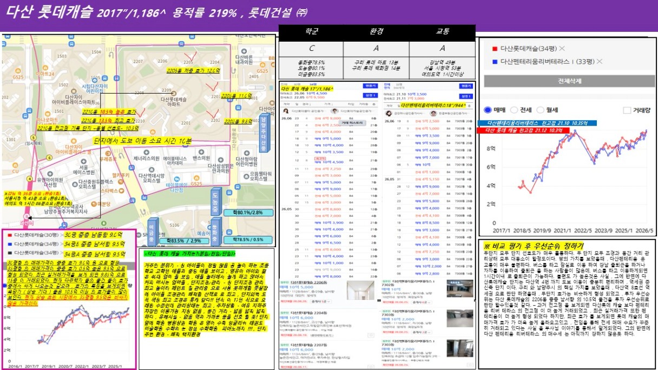
Task: Click the 뚜레쥬르 bakery marker
Action: (x=109, y=154)
